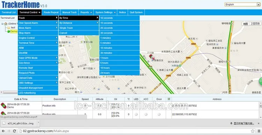Open the Route Repeat tab
Viewport: 262px width, 135px height.
point(51,12)
